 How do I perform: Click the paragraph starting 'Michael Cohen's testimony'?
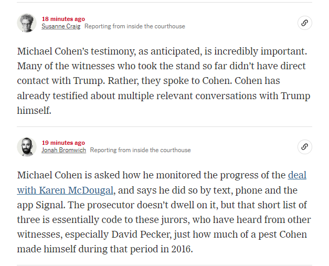pyautogui.click(x=164, y=81)
